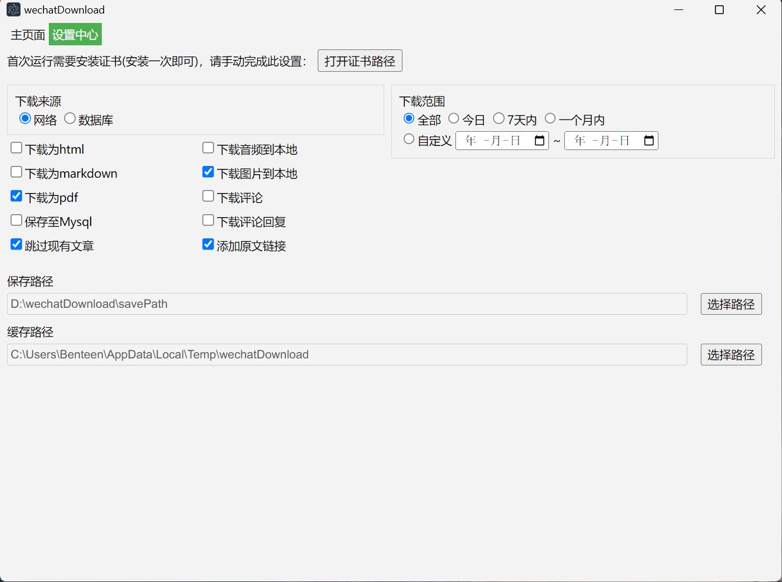Screen dimensions: 782x582
Task: Enable 下载音频到本地 checkbox
Action: pos(208,148)
